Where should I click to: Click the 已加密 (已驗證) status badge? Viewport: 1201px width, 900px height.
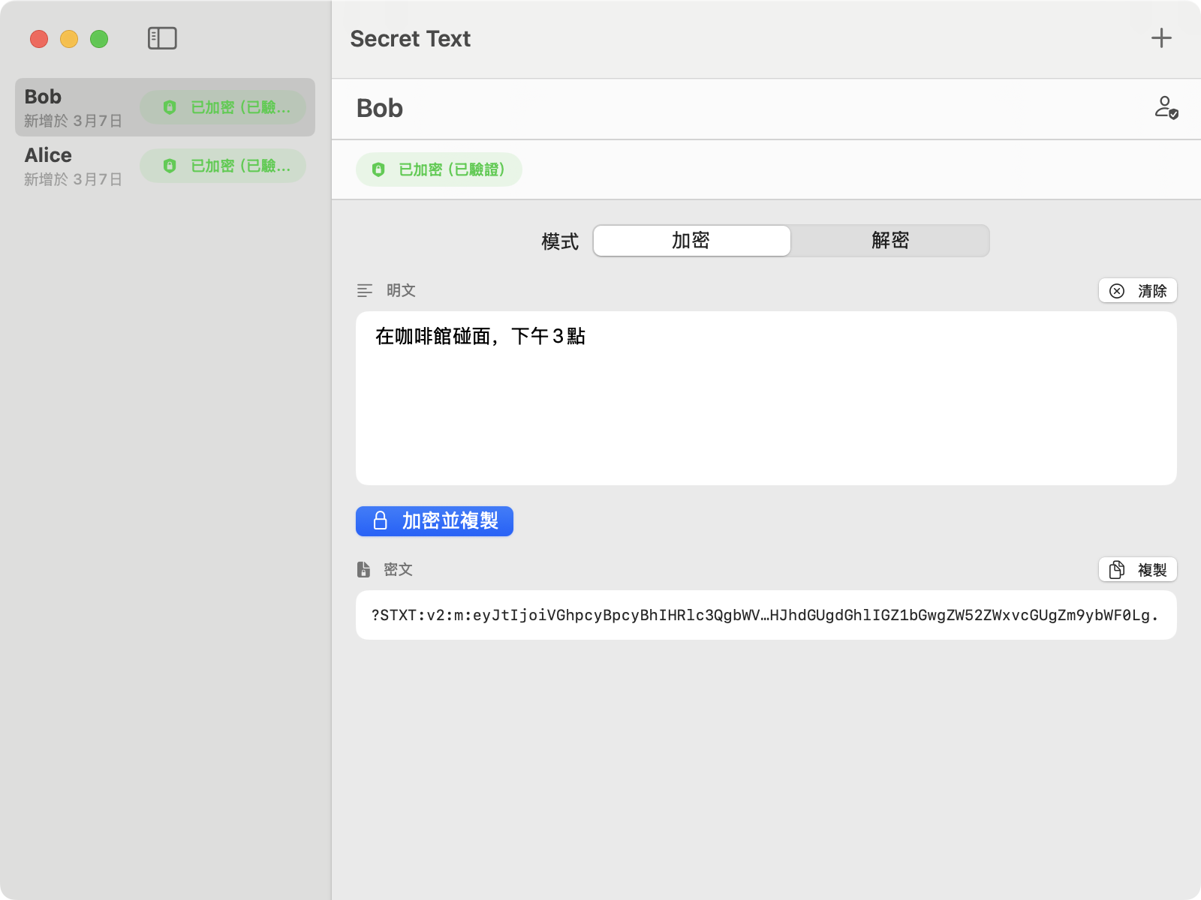[x=439, y=169]
